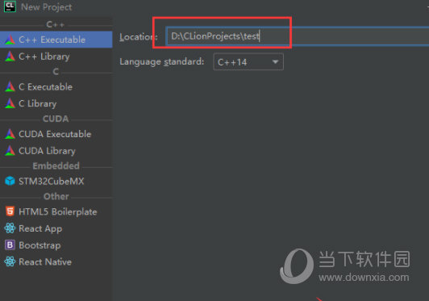Click the C++ Library triangle icon
The height and width of the screenshot is (301, 429).
(10, 56)
